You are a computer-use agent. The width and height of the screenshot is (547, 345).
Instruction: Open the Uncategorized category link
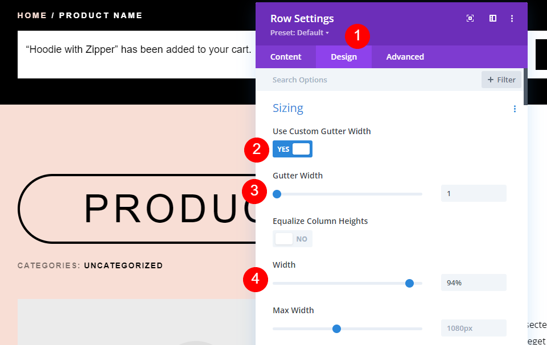coord(124,265)
